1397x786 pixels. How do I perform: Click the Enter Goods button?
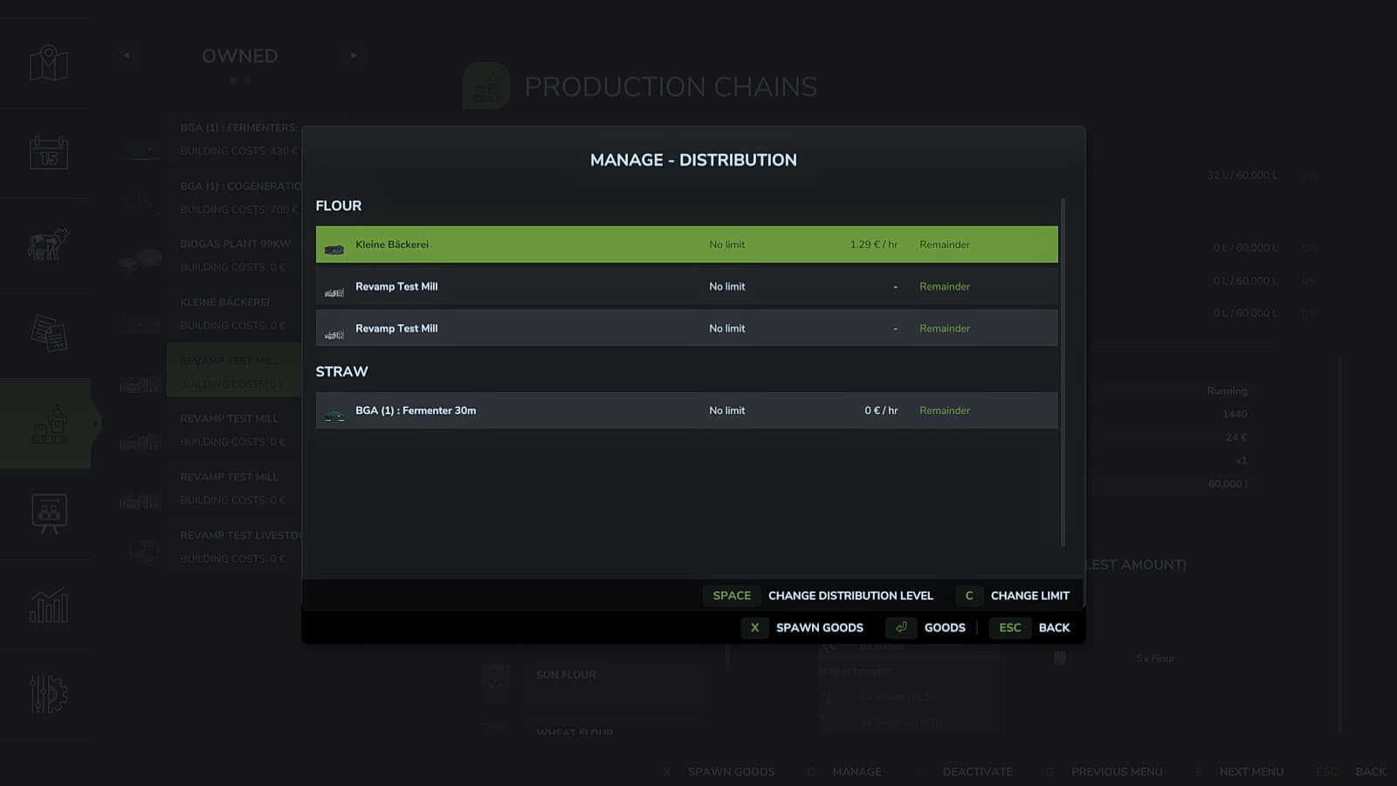(926, 628)
